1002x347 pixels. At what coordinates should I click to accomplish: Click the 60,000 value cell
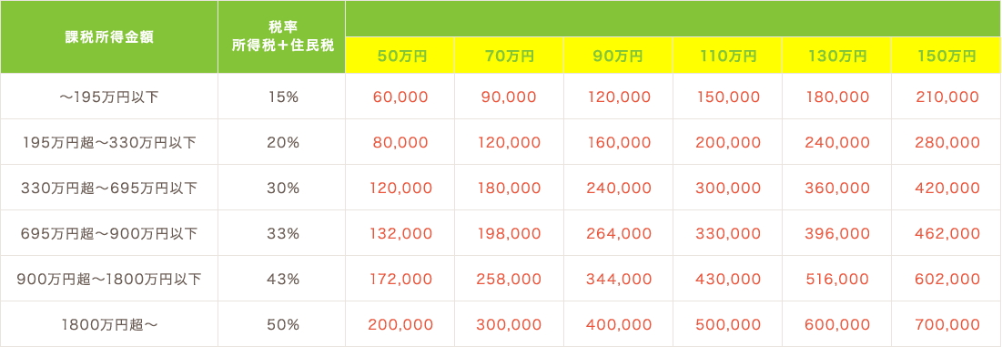(x=400, y=97)
